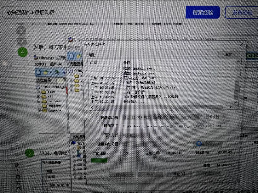Expand the efi folder tree node
Image resolution: width=258 pixels, height=193 pixels.
point(39,96)
